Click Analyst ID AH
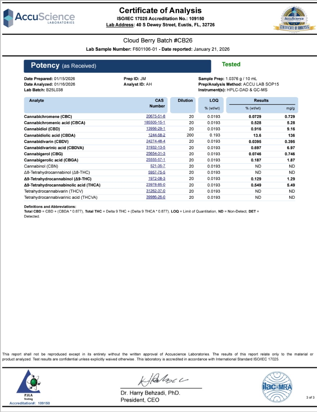The height and width of the screenshot is (412, 317). [137, 84]
